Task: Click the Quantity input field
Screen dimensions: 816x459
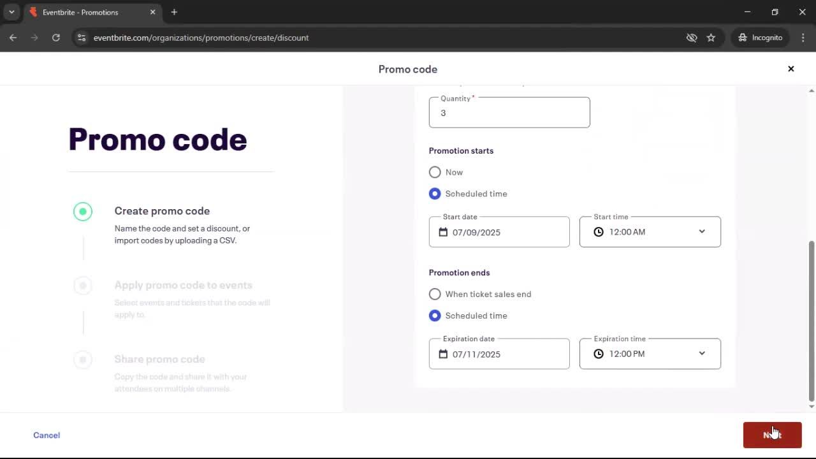Action: point(509,112)
